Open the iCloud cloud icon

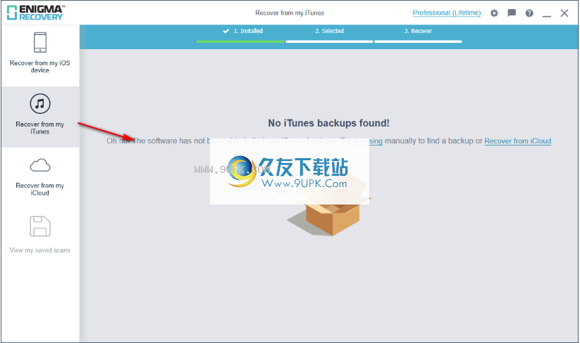tap(40, 166)
